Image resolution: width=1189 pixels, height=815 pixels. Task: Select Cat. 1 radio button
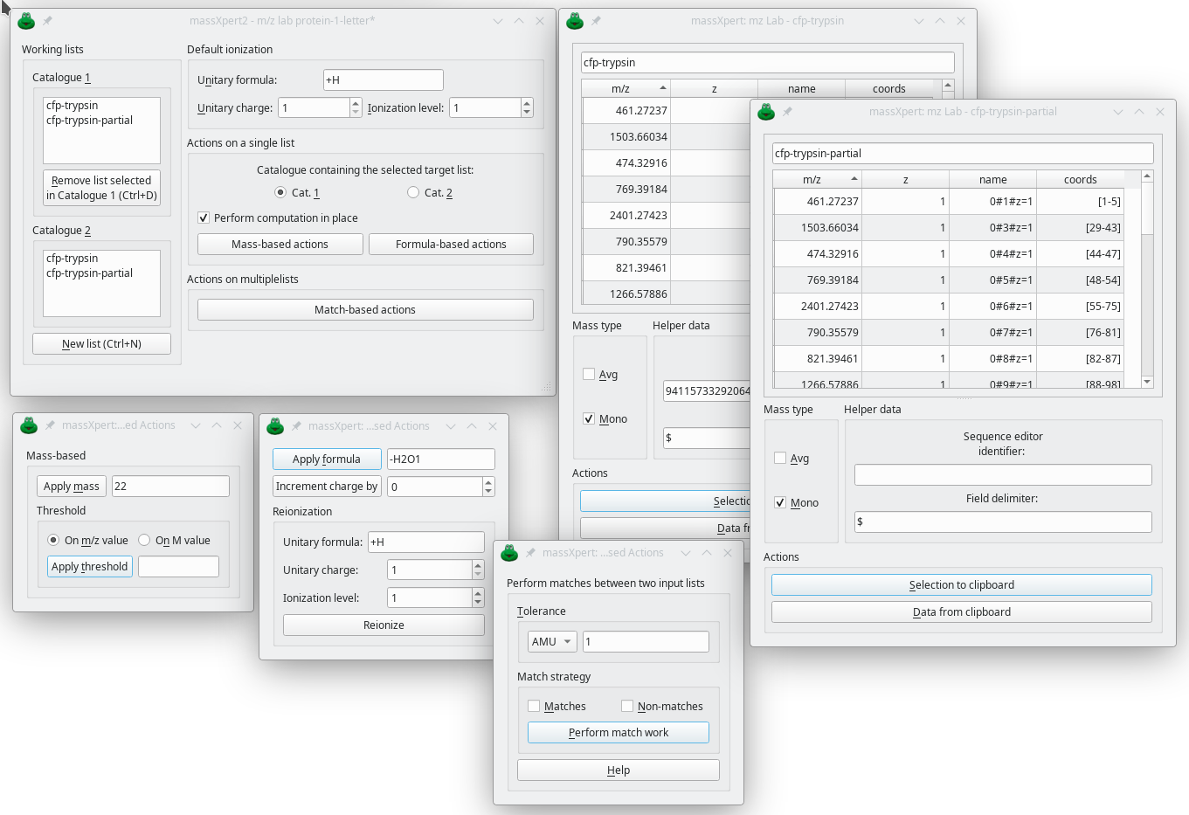click(280, 192)
